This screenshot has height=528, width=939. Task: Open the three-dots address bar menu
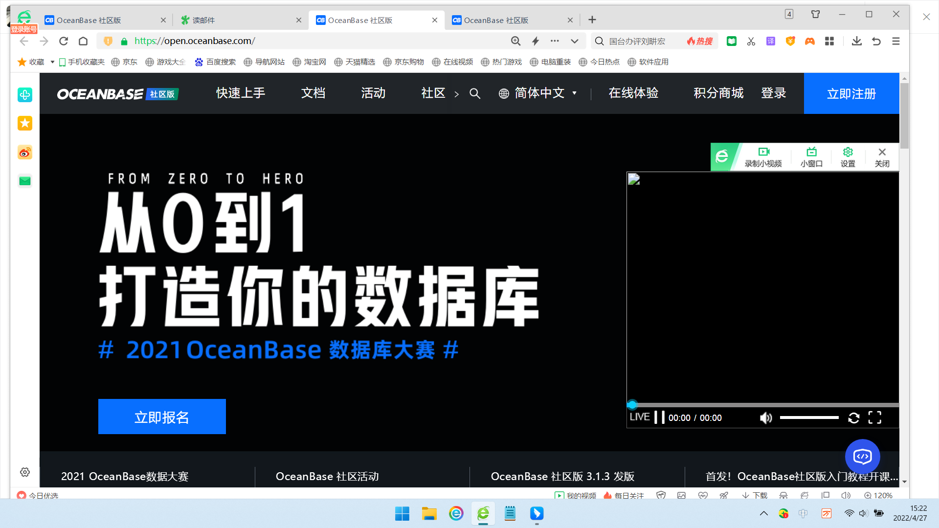coord(555,41)
